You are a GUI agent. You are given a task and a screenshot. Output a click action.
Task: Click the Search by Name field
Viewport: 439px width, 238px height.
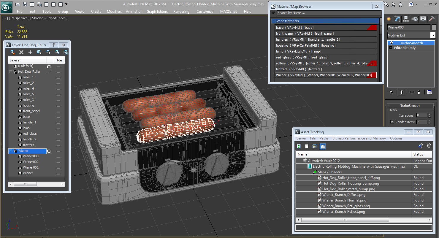point(329,13)
